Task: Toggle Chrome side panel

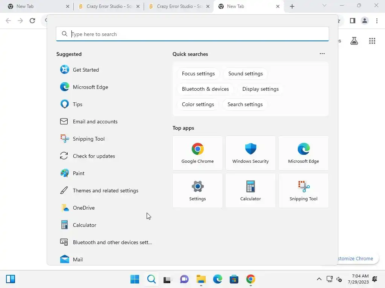Action: pyautogui.click(x=353, y=21)
